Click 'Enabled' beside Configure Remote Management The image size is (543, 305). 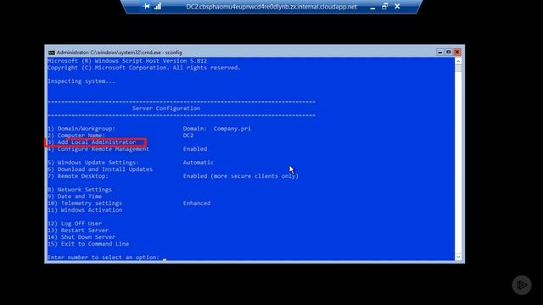(195, 149)
